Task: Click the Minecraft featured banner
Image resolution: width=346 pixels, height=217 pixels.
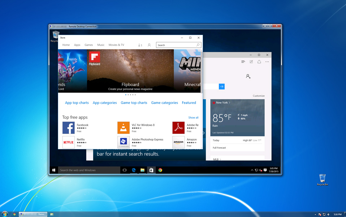Action: click(187, 71)
